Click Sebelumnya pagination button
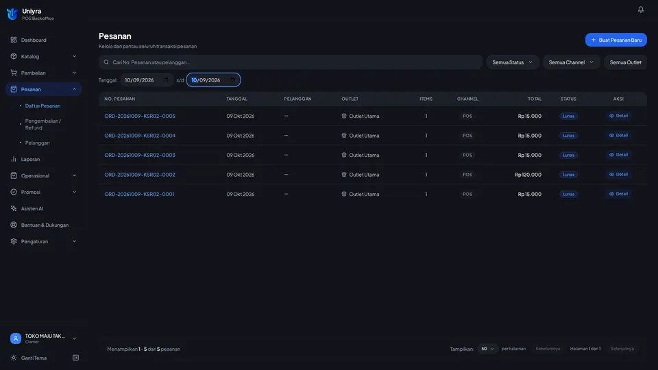The image size is (658, 370). [548, 349]
